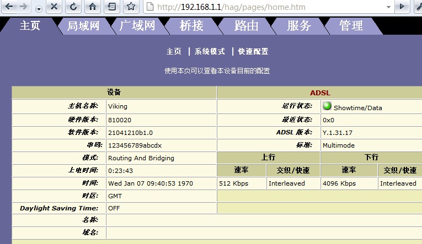Open the 路由 tab

(x=246, y=26)
